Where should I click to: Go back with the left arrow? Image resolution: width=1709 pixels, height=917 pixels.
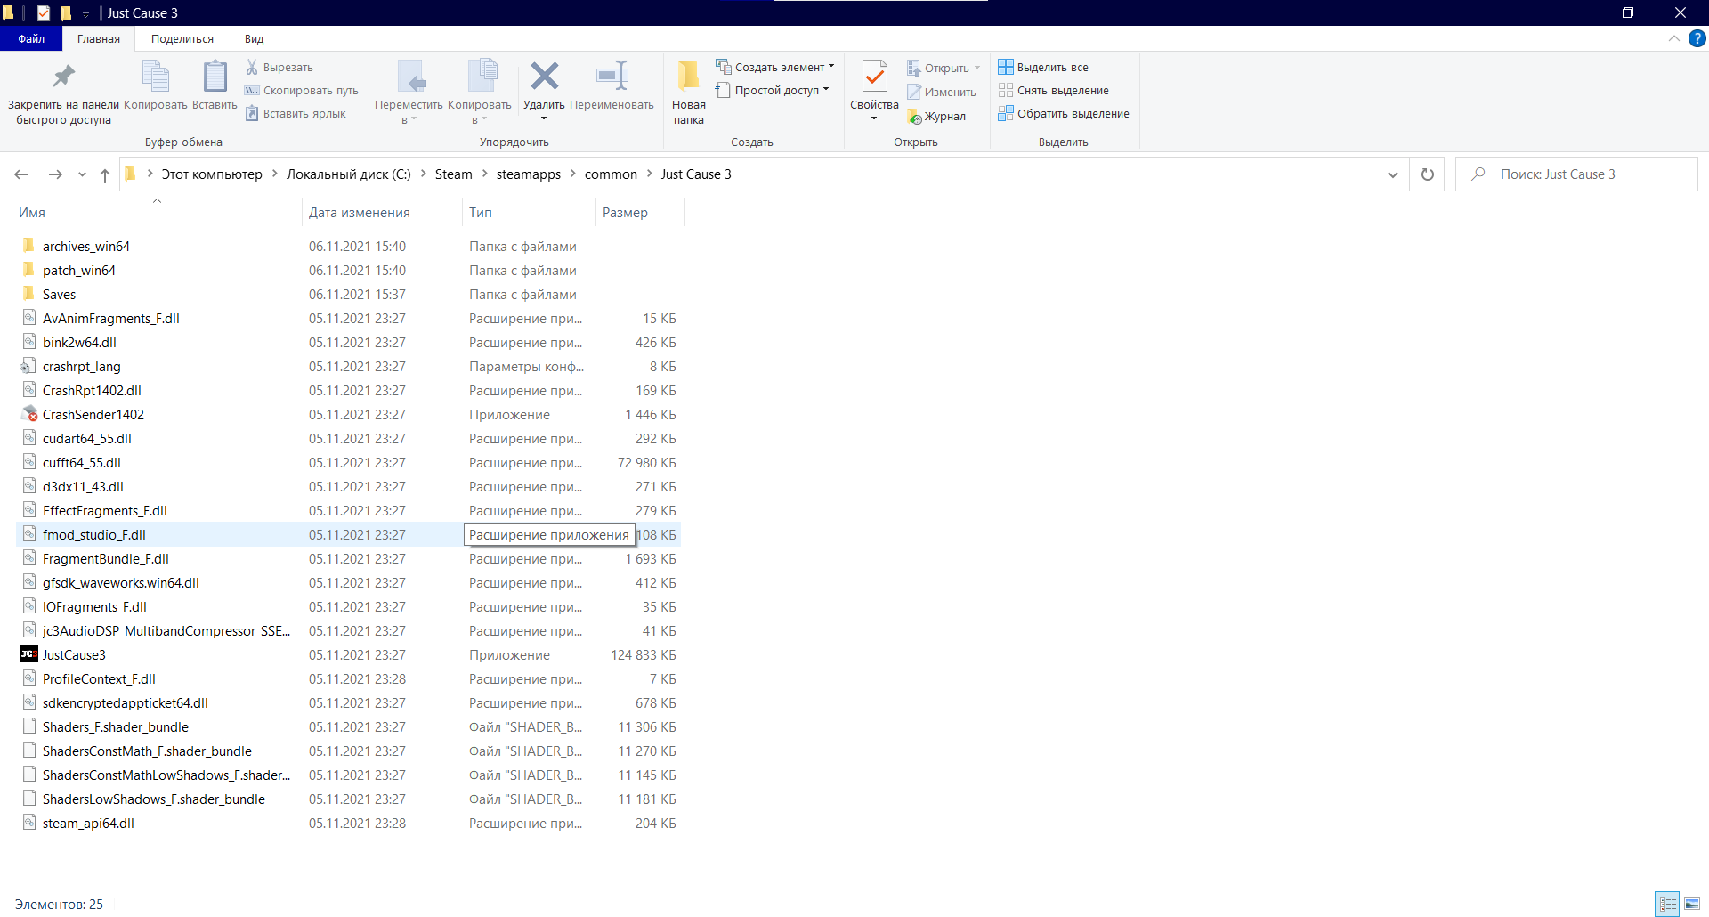tap(21, 174)
